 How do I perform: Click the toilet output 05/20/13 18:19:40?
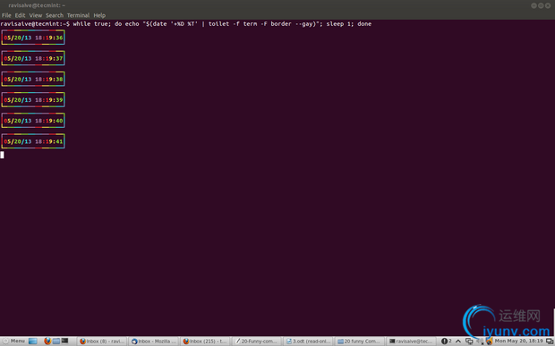33,121
